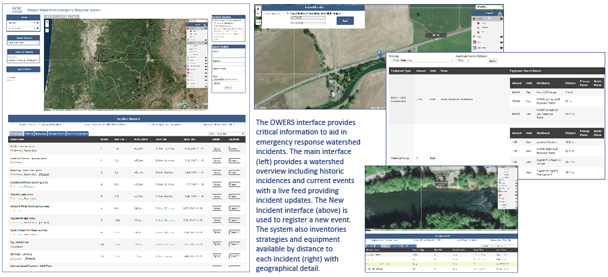The width and height of the screenshot is (608, 277).
Task: Click search icon beside first Select dropdown
Action: click(38, 23)
